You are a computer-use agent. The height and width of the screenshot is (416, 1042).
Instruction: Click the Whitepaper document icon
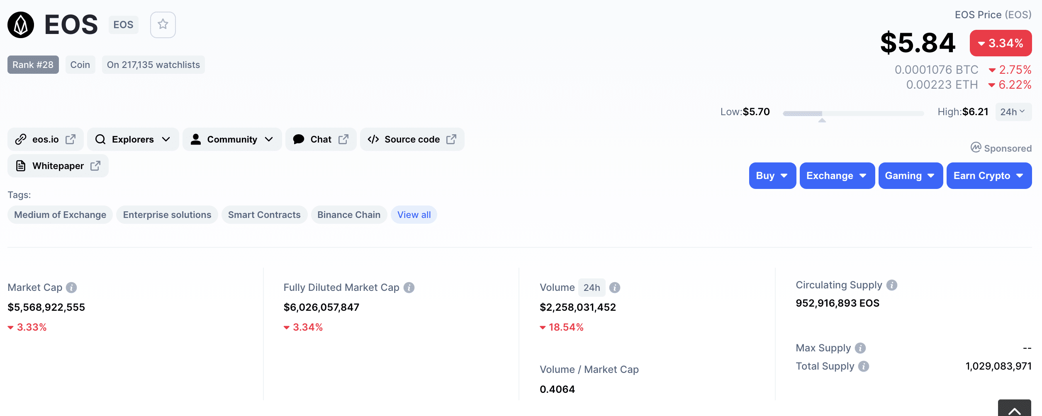[21, 166]
